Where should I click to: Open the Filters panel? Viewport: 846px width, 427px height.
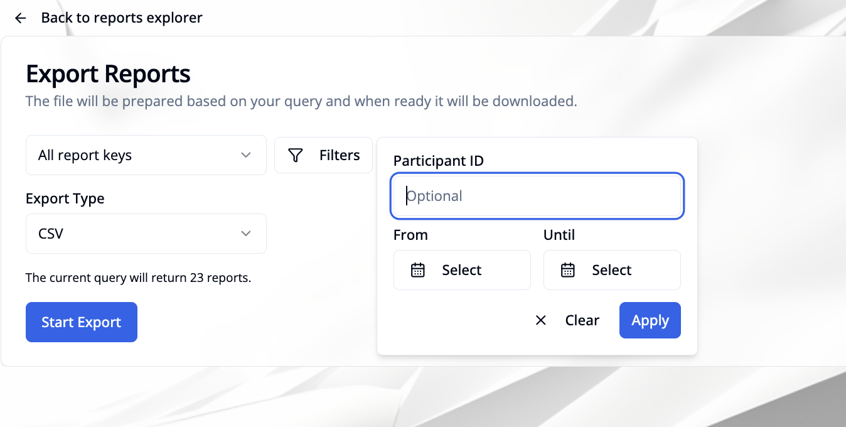pos(323,155)
